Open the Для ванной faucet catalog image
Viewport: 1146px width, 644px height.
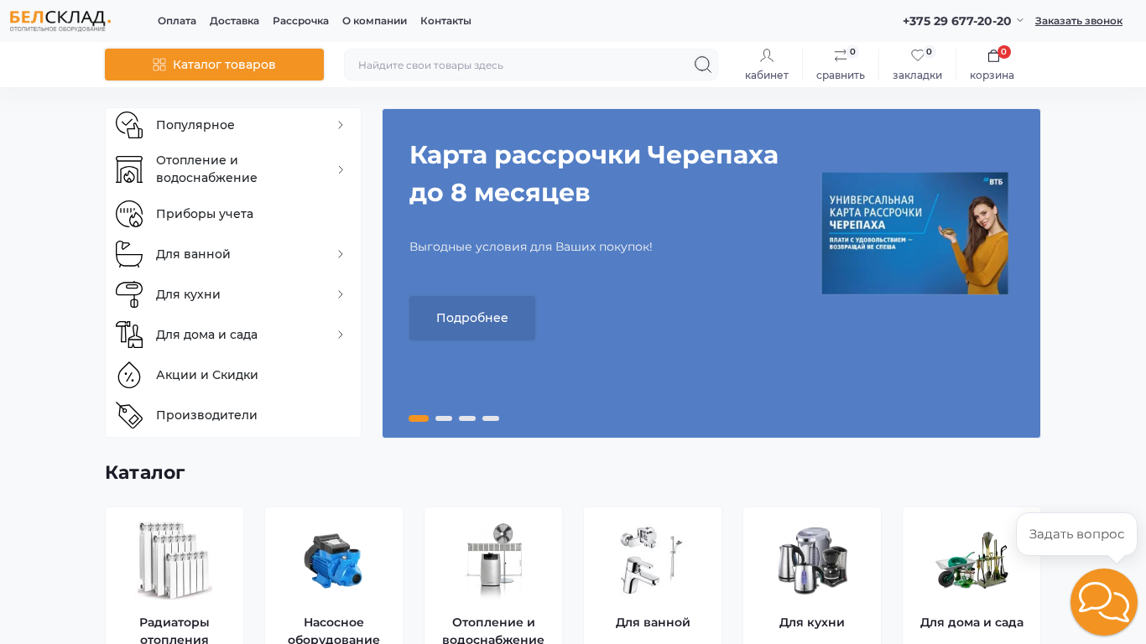click(653, 560)
